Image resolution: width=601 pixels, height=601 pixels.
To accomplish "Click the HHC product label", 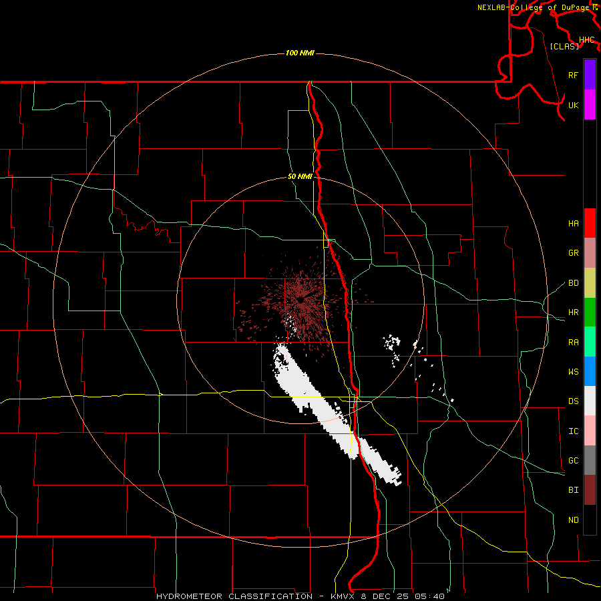I will (x=586, y=40).
